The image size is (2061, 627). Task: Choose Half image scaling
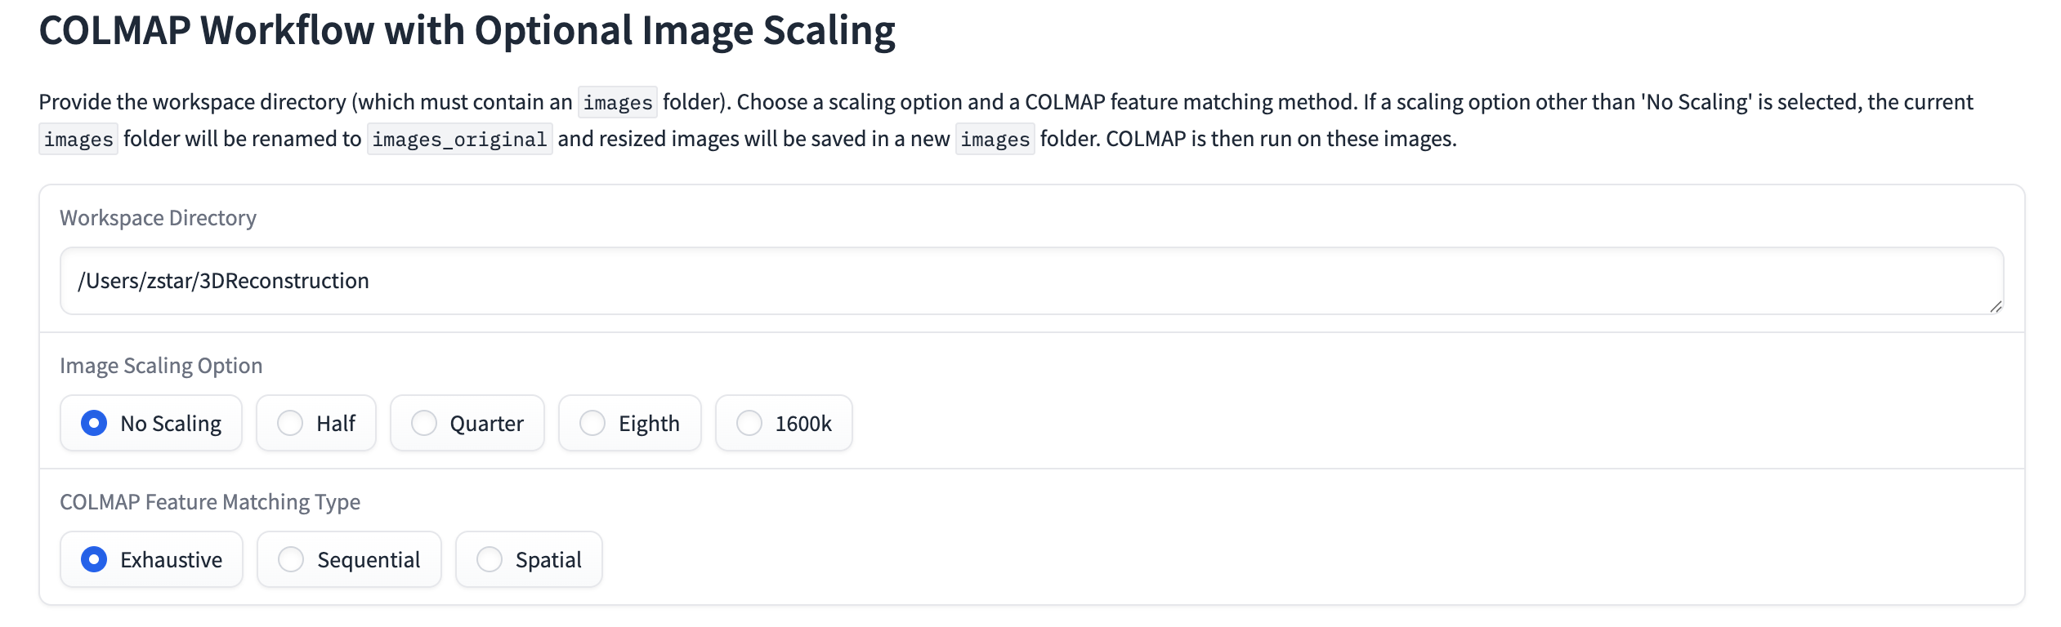tap(291, 423)
